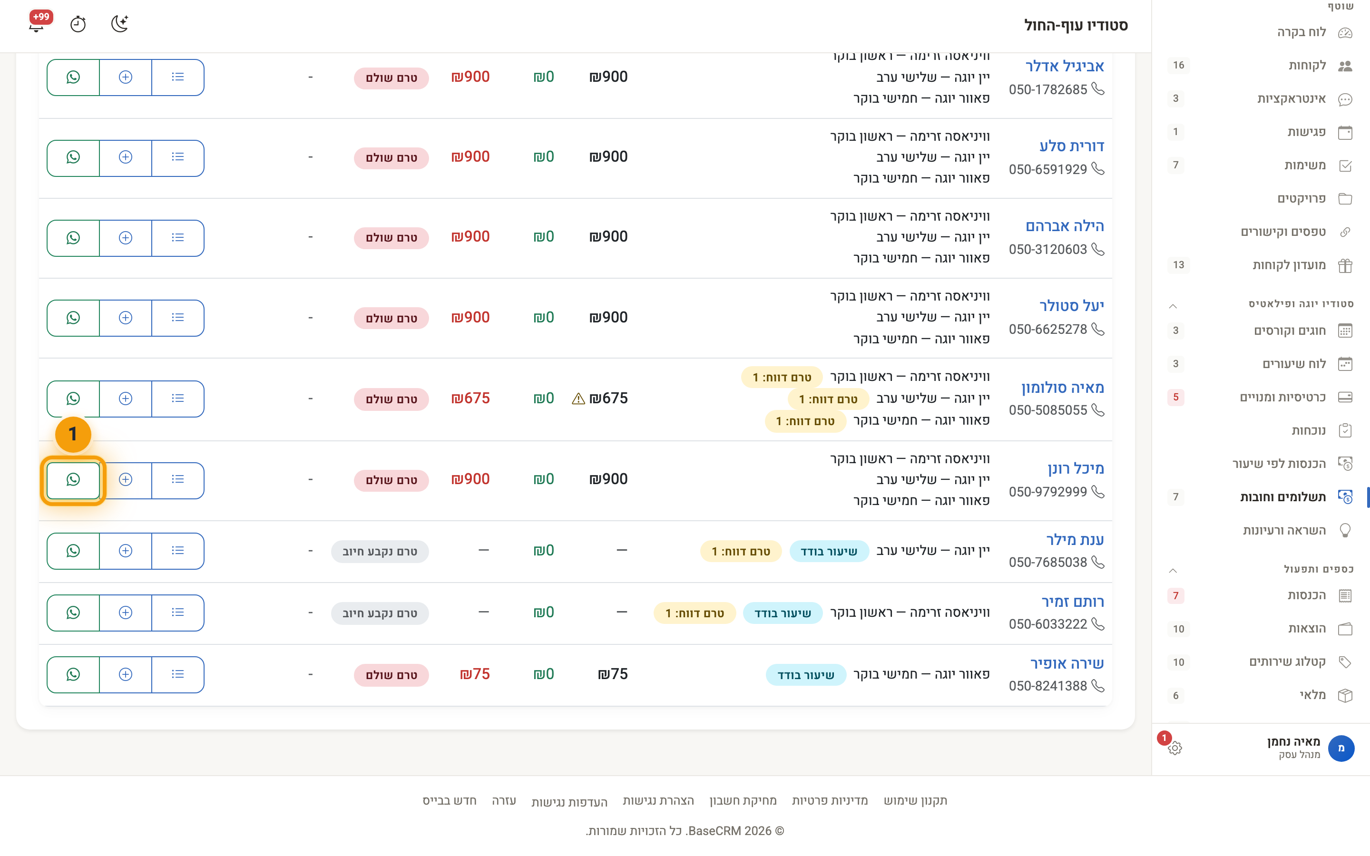
Task: Open list icon in מיכל רונן row
Action: (178, 479)
